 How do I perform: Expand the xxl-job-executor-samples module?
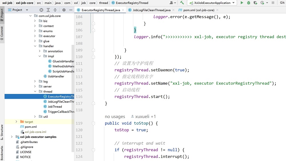coord(12,137)
